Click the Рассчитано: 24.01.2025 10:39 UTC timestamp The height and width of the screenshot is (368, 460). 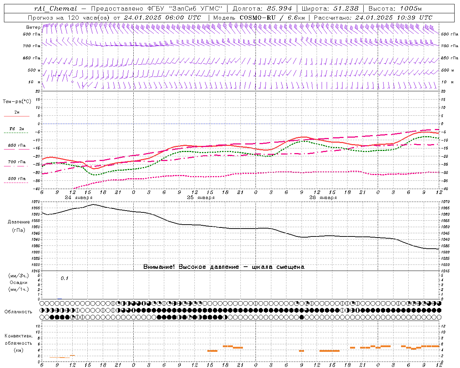[373, 18]
